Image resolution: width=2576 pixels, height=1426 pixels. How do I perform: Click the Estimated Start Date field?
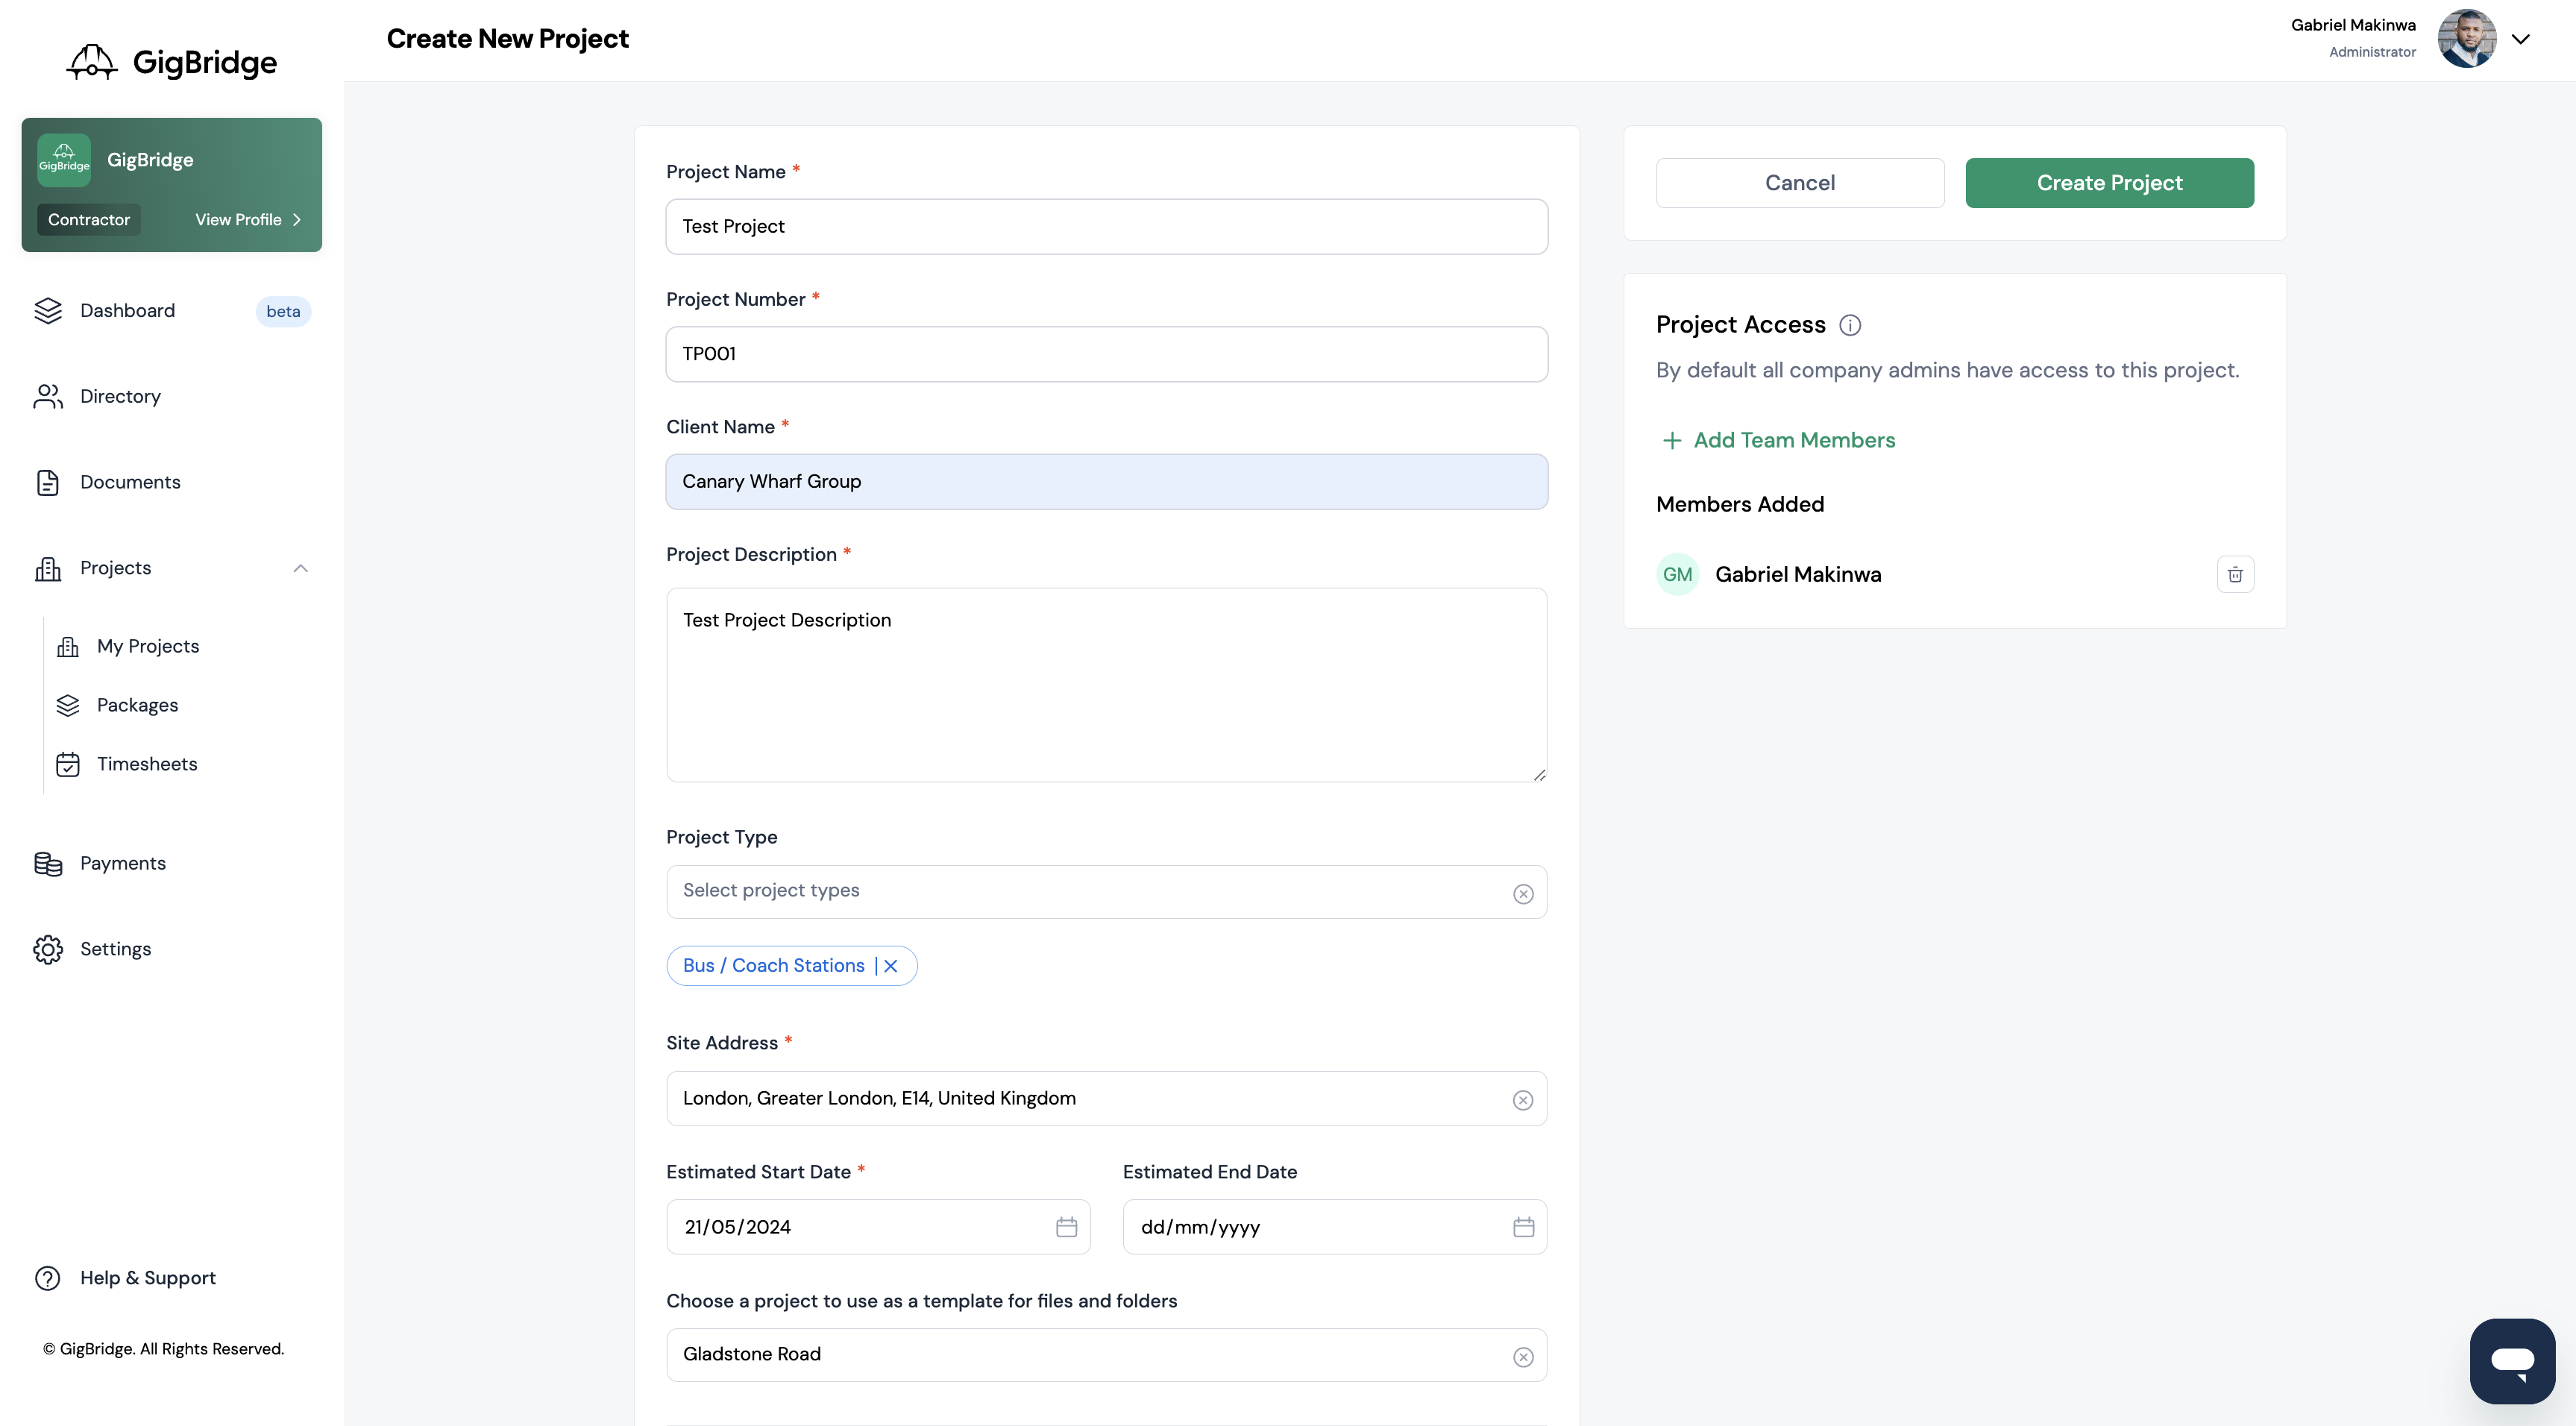pos(878,1227)
